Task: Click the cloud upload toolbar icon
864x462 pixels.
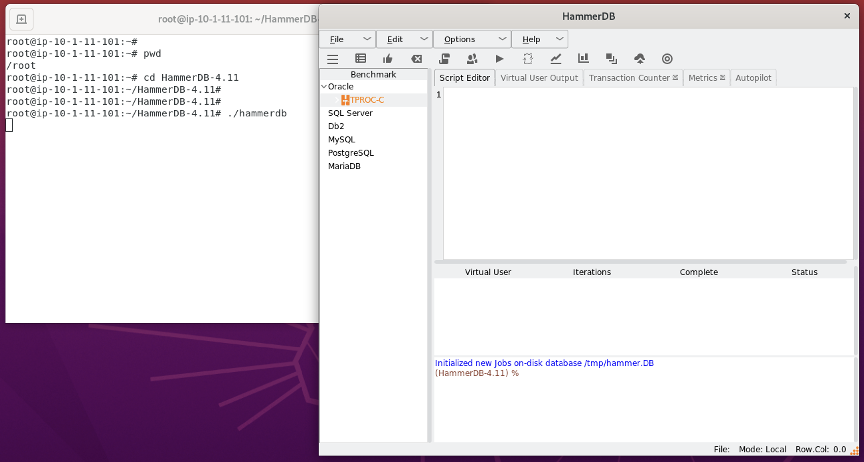Action: point(639,59)
